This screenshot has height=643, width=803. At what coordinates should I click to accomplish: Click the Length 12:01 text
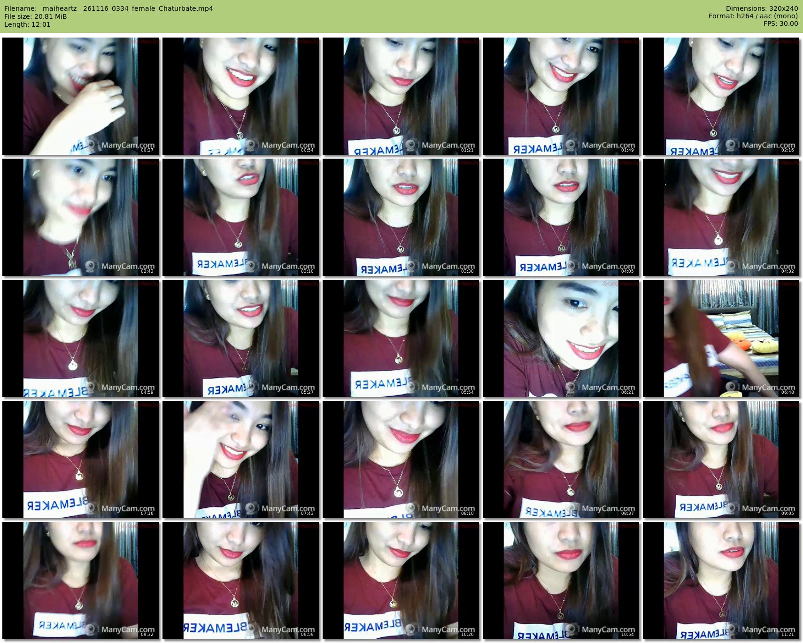pos(27,24)
